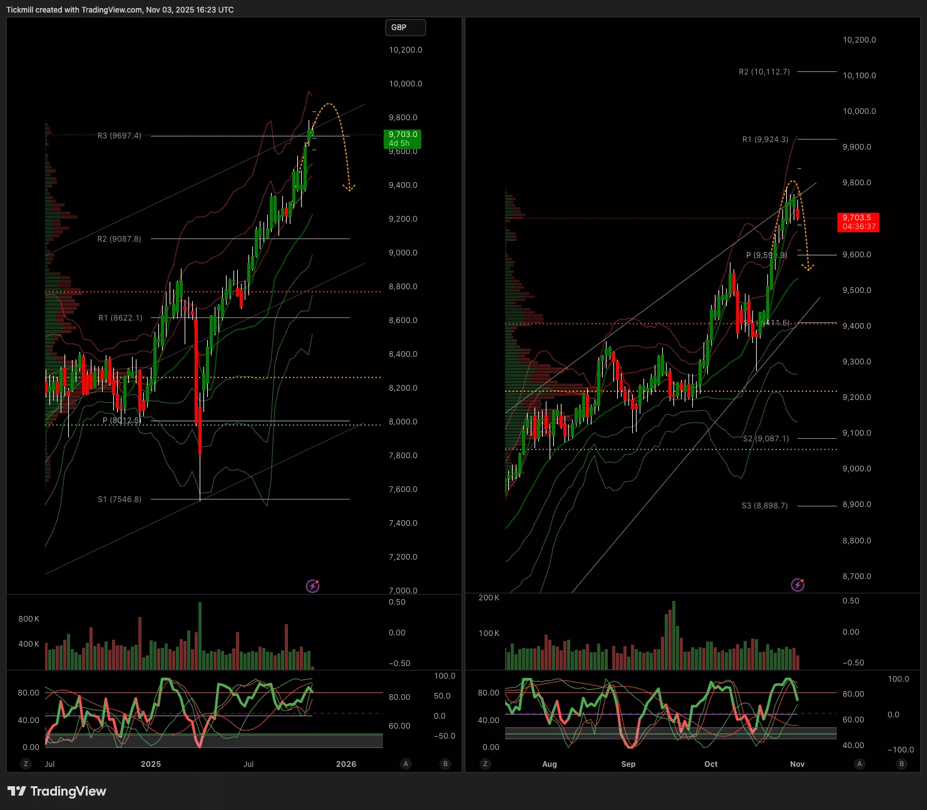Click the lightning events icon on right chart
The height and width of the screenshot is (810, 927).
[x=797, y=585]
